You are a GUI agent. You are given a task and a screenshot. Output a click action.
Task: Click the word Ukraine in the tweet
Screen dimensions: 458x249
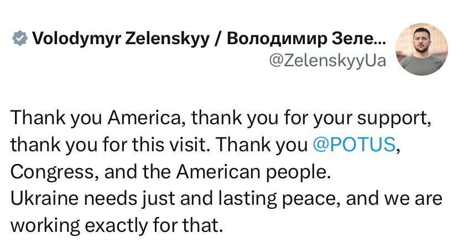coord(45,198)
